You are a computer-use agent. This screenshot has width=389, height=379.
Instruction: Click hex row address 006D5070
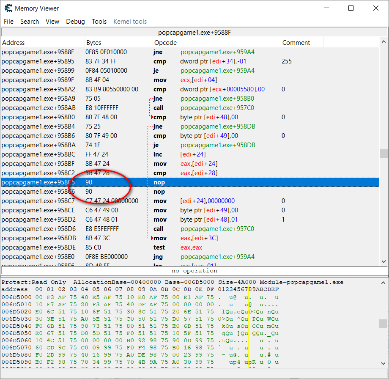16,348
